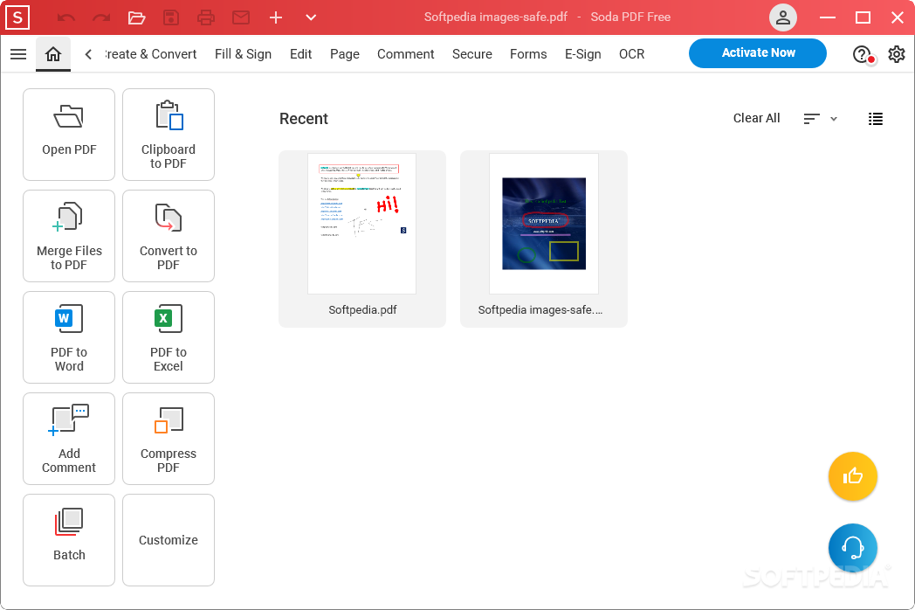Open a file with the folder icon

coord(136,17)
